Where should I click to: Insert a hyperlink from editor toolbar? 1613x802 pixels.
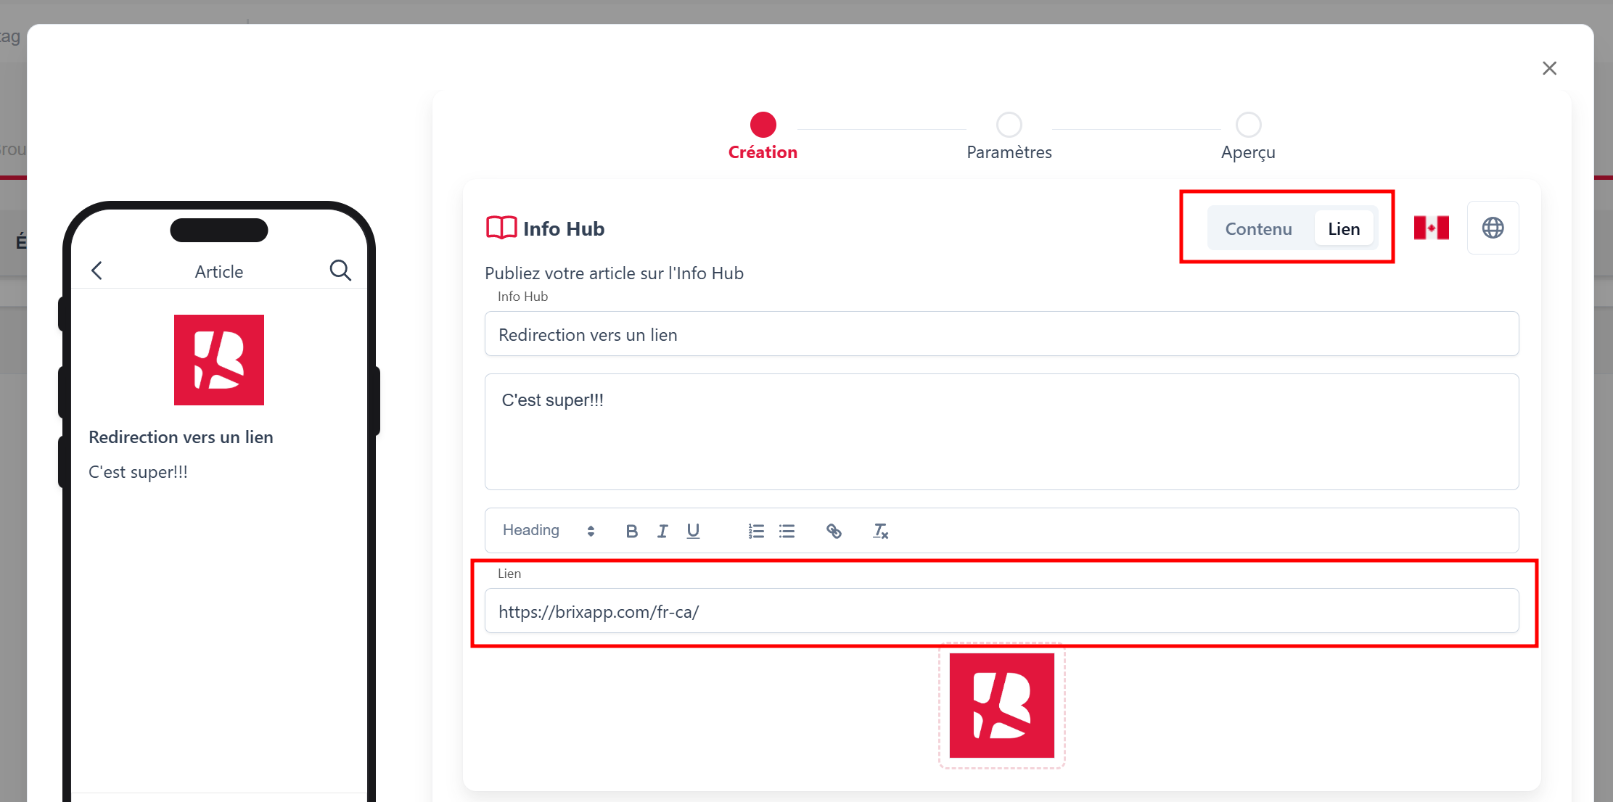tap(834, 532)
